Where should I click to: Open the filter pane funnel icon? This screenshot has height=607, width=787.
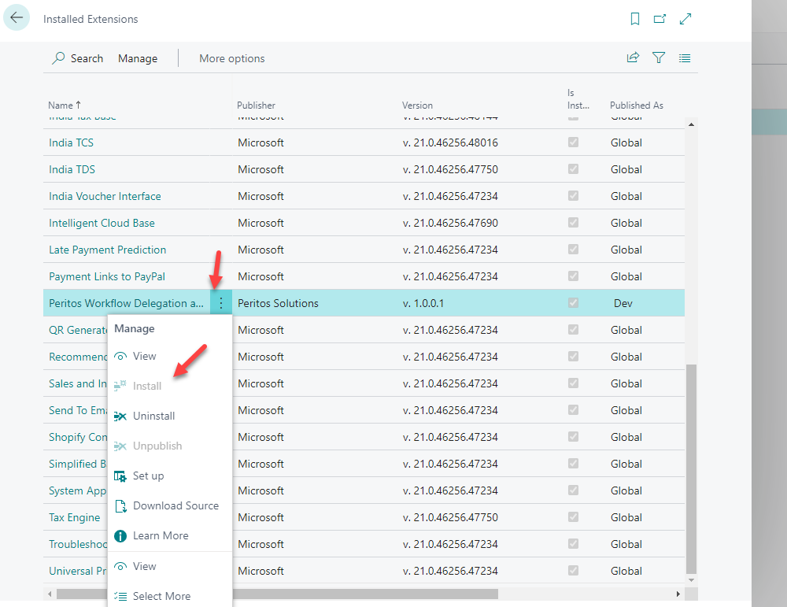[659, 57]
